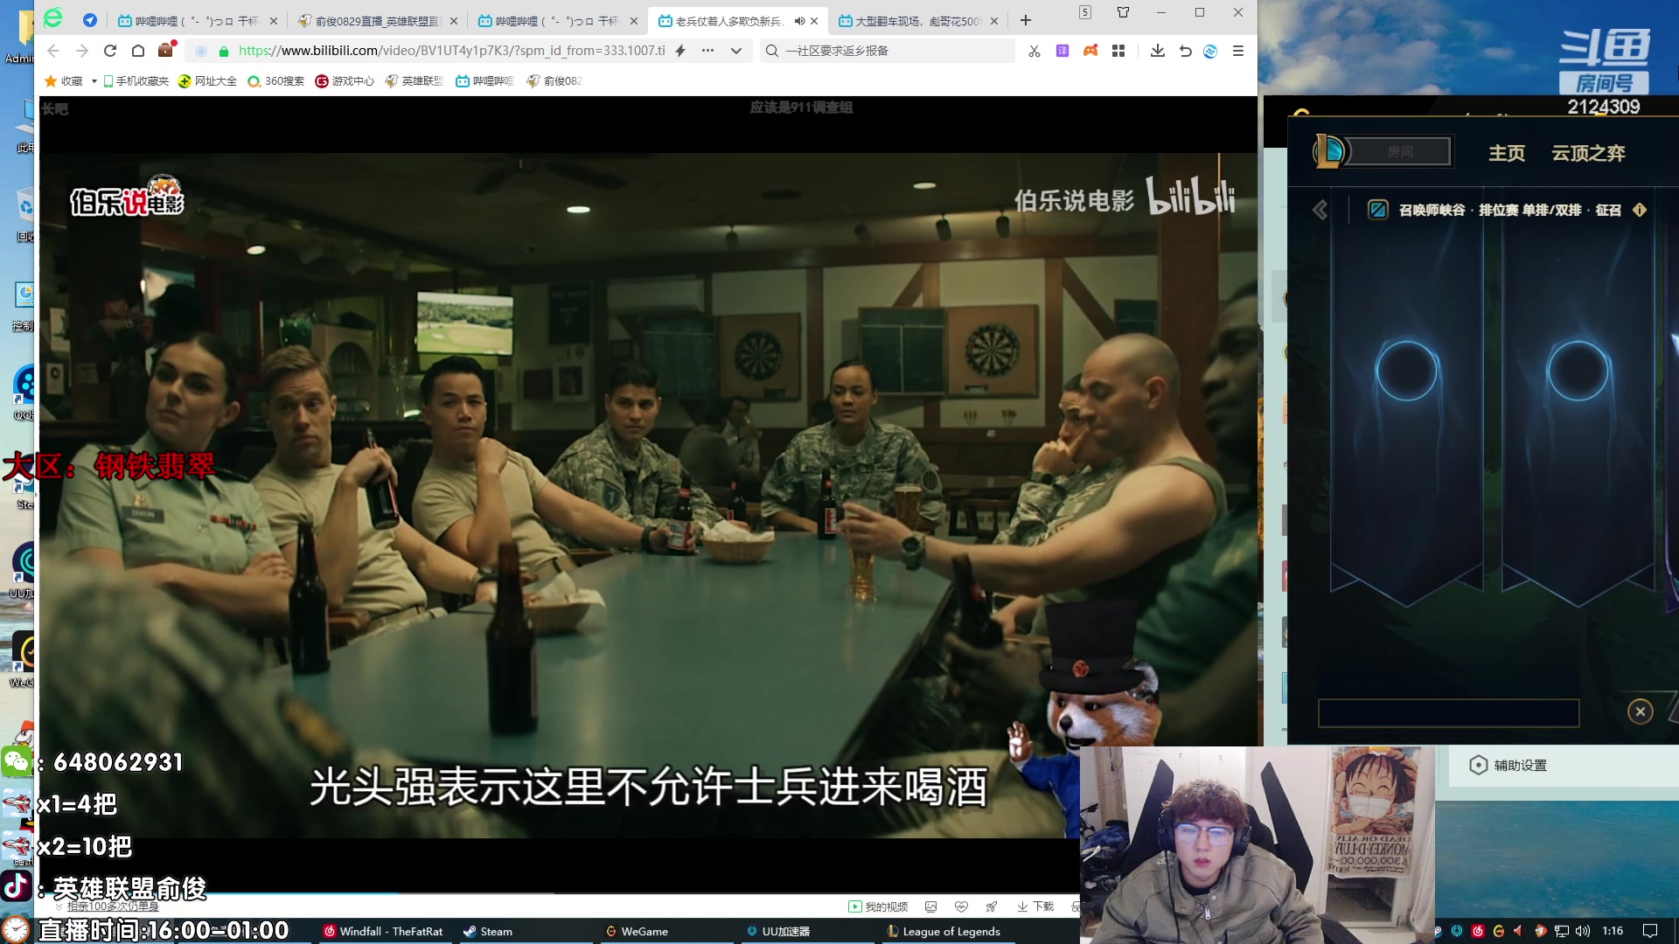This screenshot has width=1679, height=944.
Task: Click the heart health icon in status bar
Action: pyautogui.click(x=961, y=906)
